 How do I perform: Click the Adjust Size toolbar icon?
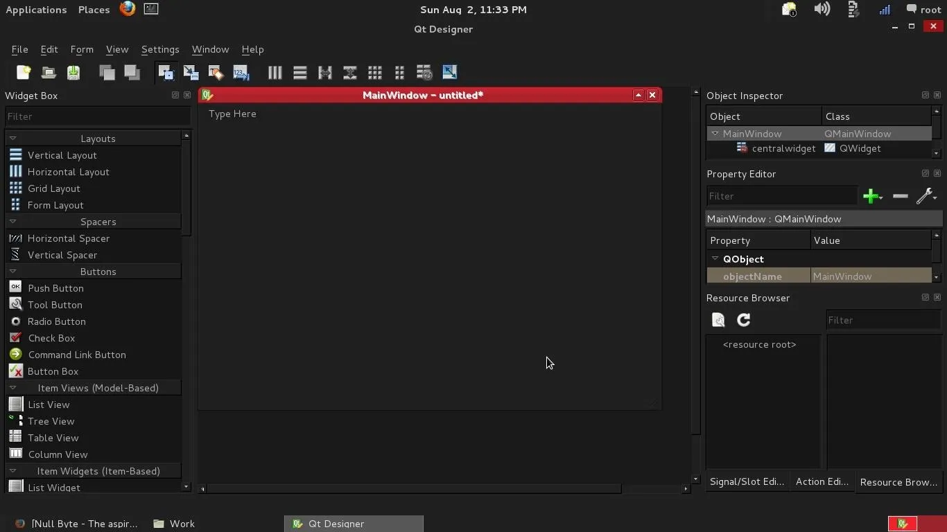[449, 72]
